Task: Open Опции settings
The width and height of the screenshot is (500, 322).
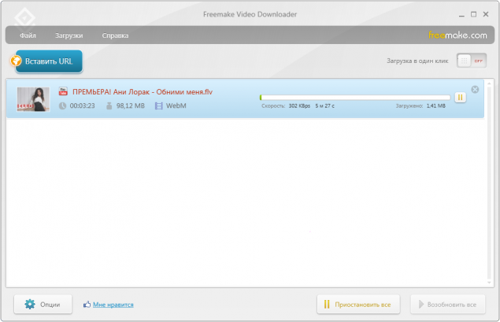Action: point(43,305)
